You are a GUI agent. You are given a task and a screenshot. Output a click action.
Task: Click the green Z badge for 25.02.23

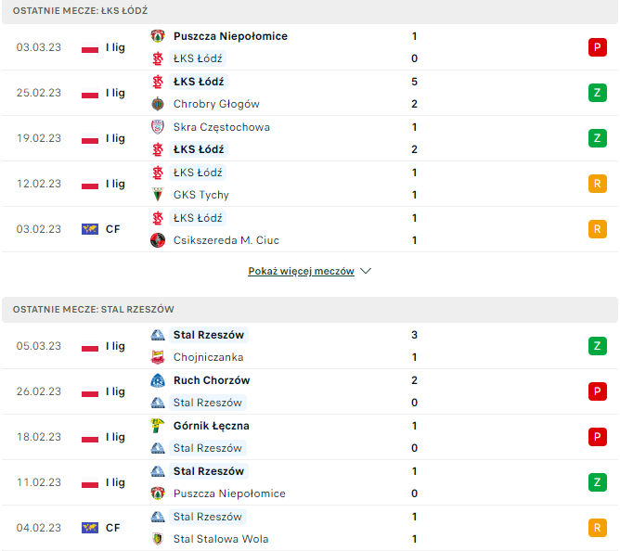597,93
